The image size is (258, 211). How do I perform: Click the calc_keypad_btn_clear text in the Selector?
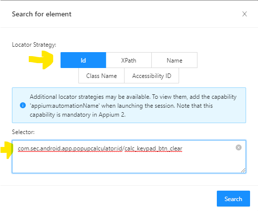tap(153, 148)
